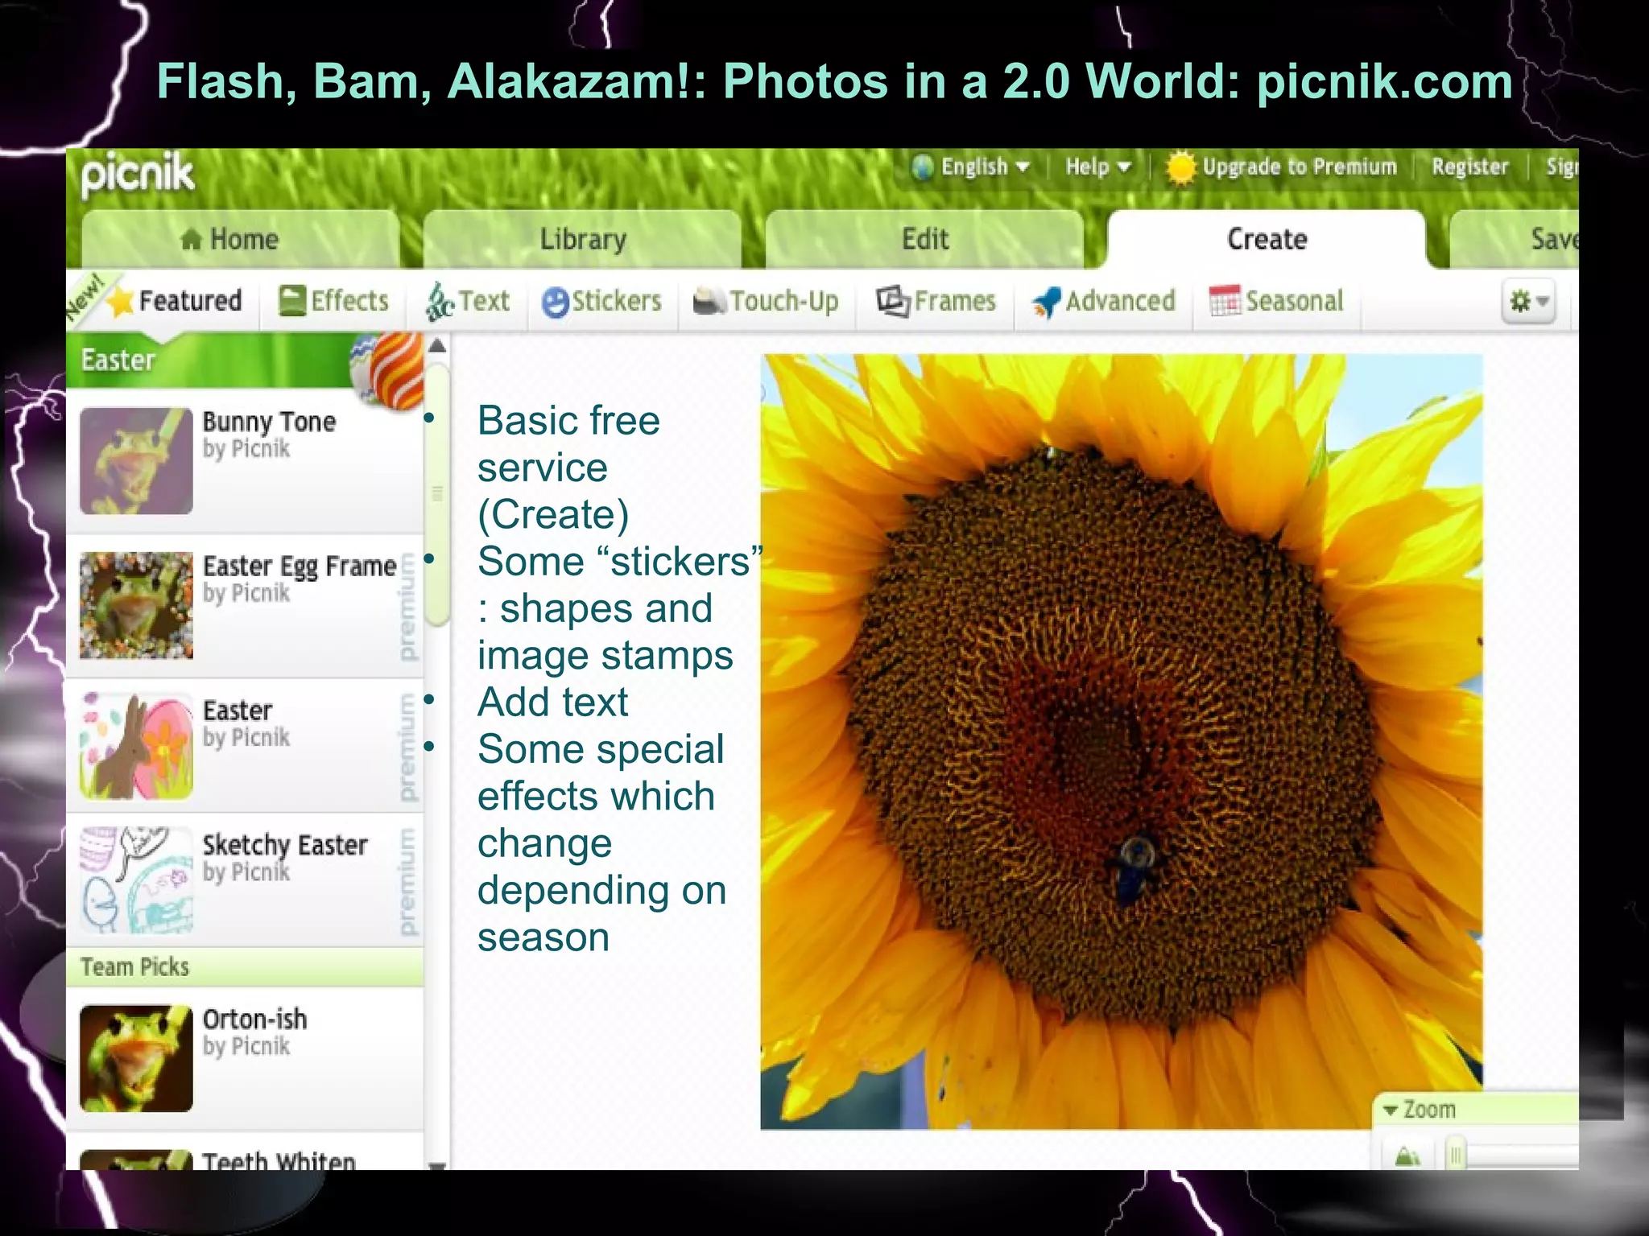Click the Team Picks section header

point(245,966)
